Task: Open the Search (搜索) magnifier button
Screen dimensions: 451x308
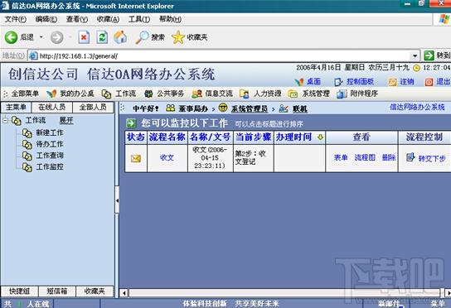Action: pyautogui.click(x=150, y=37)
